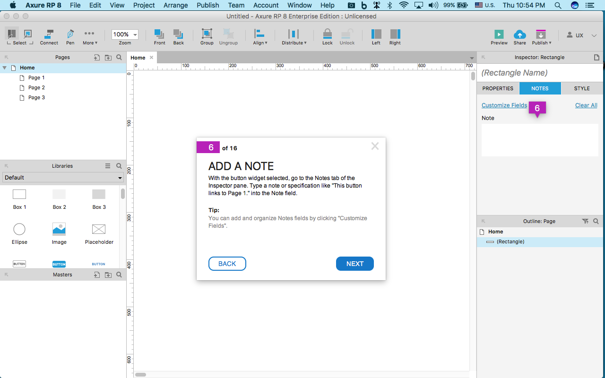Click the Wi-Fi status icon
The height and width of the screenshot is (378, 605).
(404, 5)
